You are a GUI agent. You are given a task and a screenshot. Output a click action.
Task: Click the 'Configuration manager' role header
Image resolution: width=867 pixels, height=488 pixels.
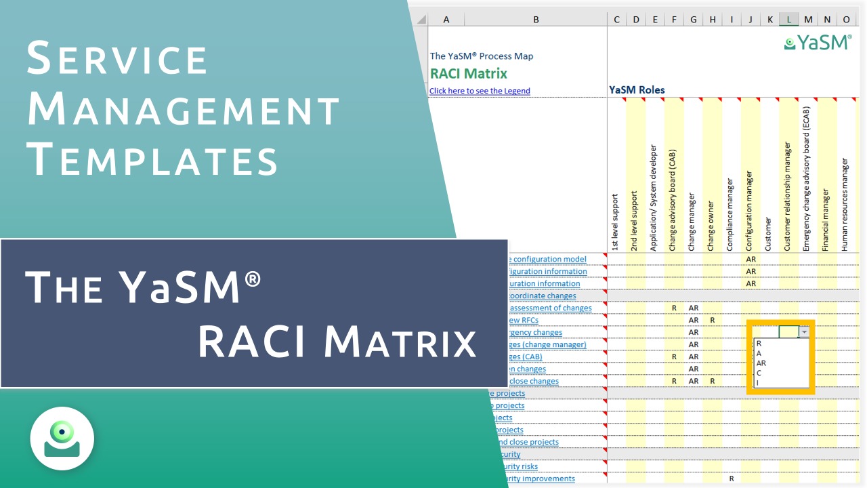click(x=750, y=211)
